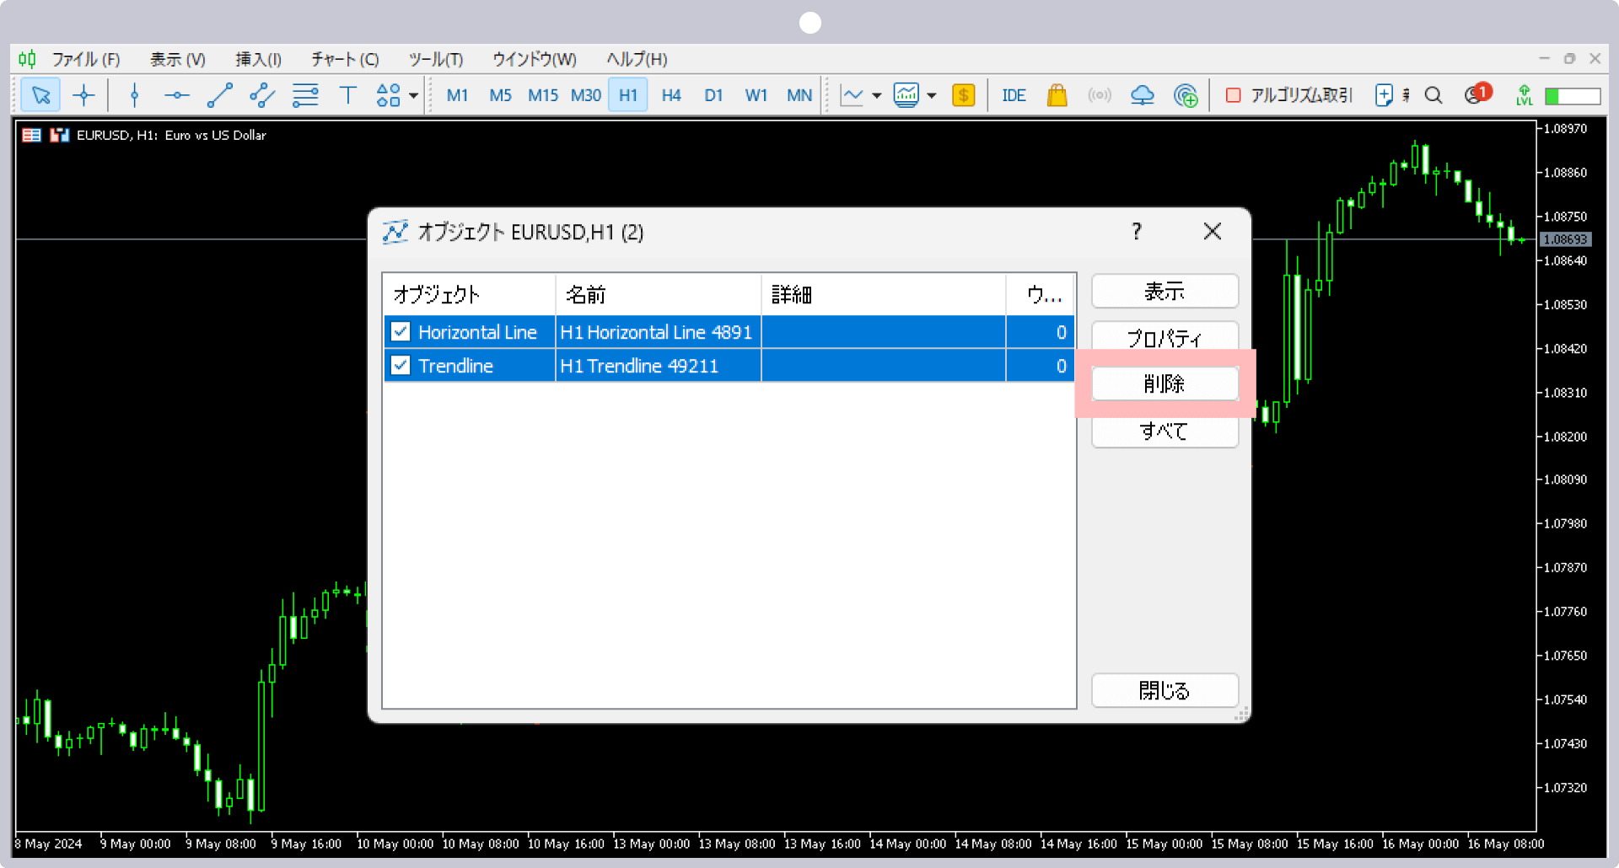This screenshot has height=868, width=1619.
Task: Click the signals broadcast icon
Action: coord(1100,95)
